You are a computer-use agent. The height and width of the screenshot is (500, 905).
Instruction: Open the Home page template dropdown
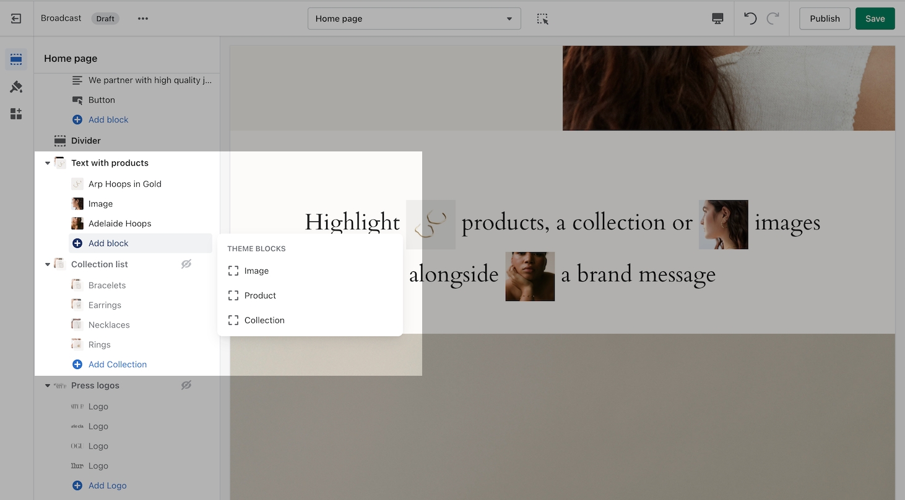tap(414, 19)
